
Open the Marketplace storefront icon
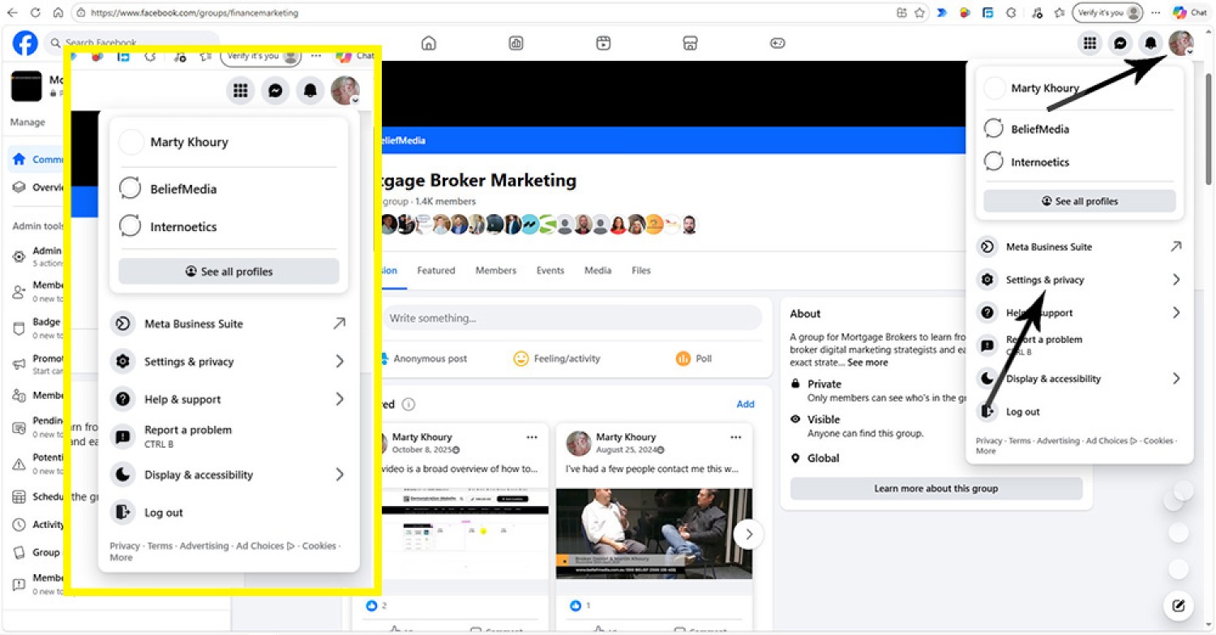[690, 43]
